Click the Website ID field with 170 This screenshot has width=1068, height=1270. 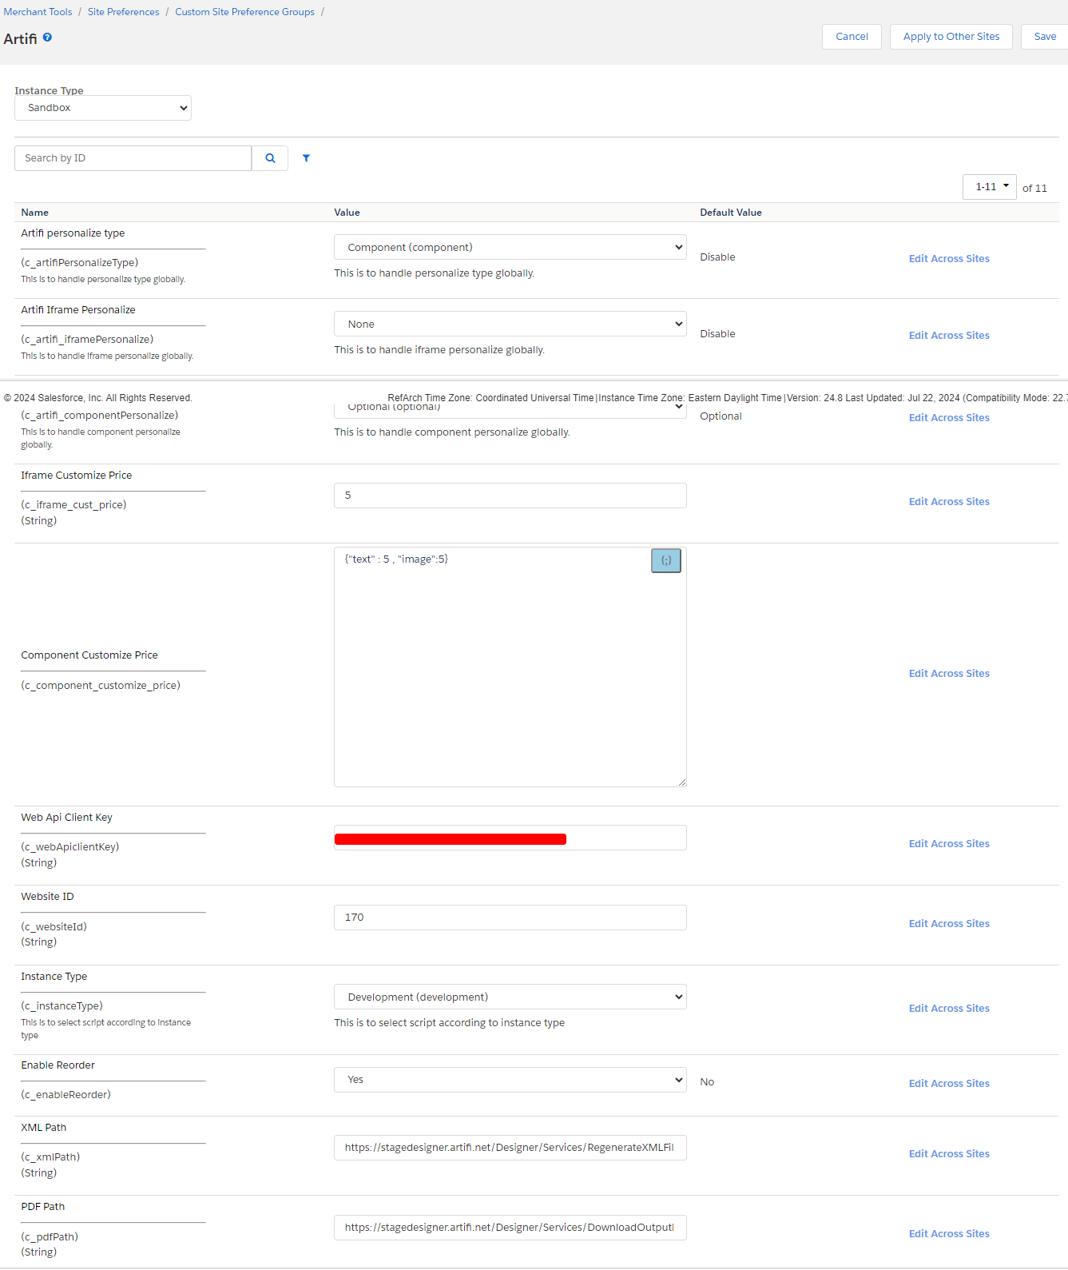510,918
